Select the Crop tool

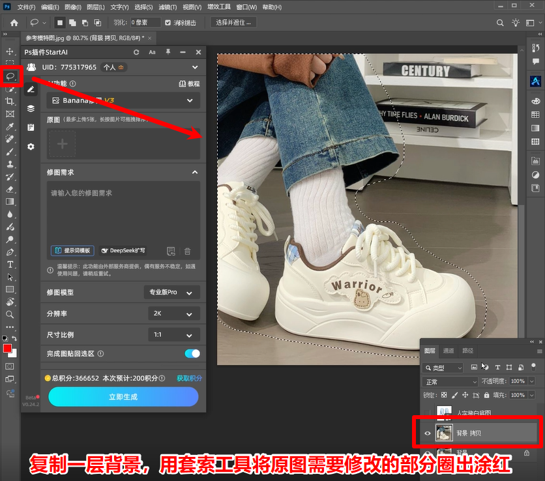pos(10,101)
